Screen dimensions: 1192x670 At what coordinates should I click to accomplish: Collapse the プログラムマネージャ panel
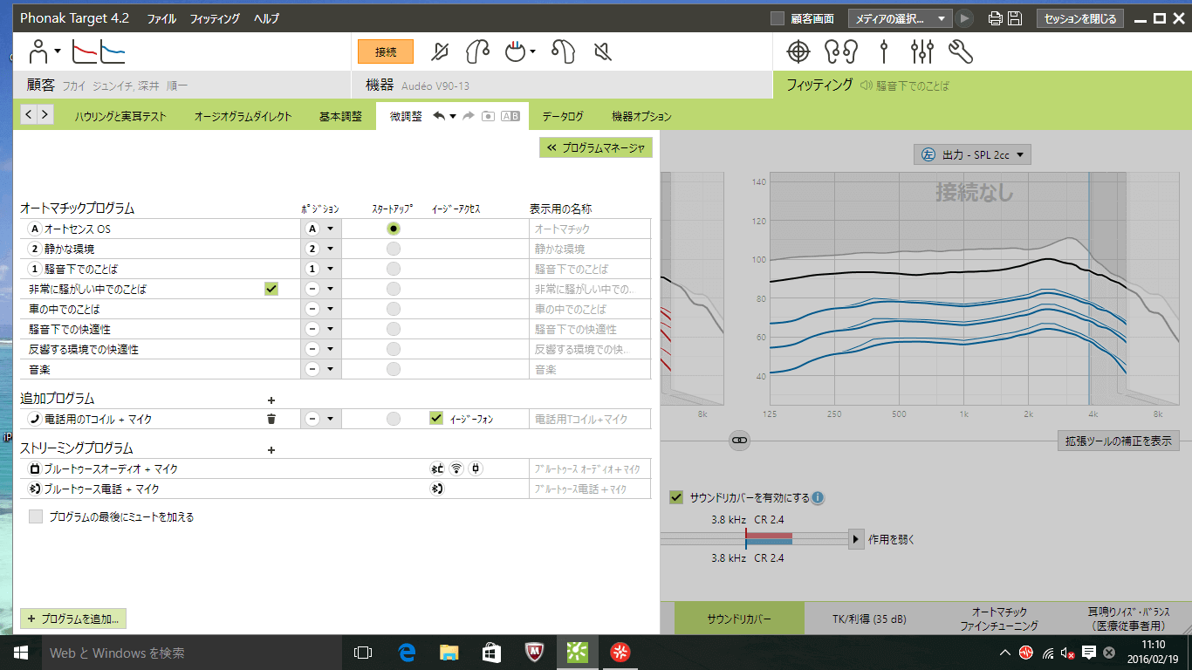pyautogui.click(x=596, y=147)
